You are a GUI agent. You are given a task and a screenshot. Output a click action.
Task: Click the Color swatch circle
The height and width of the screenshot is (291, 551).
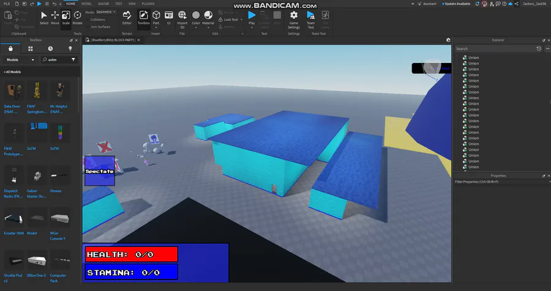coord(196,15)
